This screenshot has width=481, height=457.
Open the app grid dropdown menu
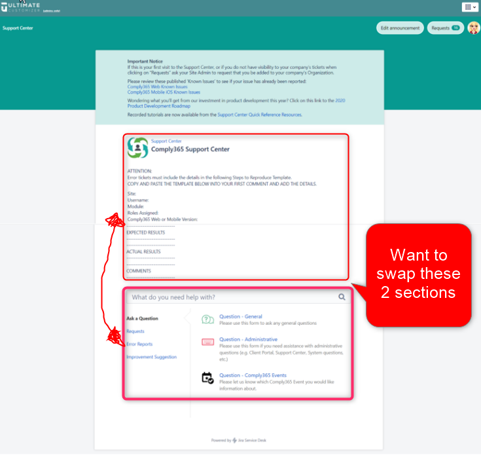click(470, 7)
